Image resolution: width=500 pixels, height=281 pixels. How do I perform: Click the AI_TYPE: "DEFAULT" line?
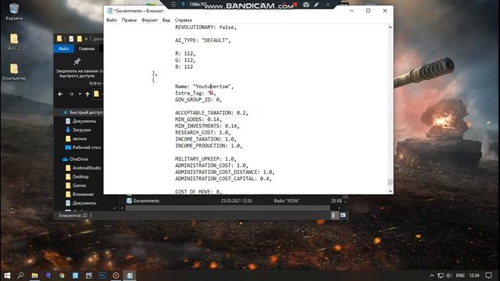pyautogui.click(x=203, y=41)
